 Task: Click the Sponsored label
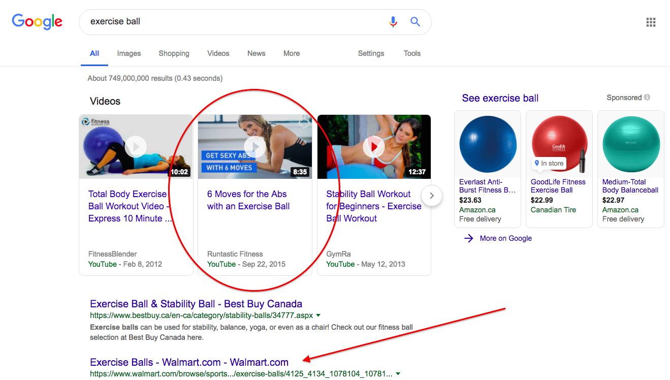point(624,98)
